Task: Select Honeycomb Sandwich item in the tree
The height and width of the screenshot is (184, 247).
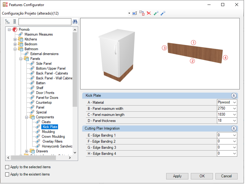Action: pos(57,146)
